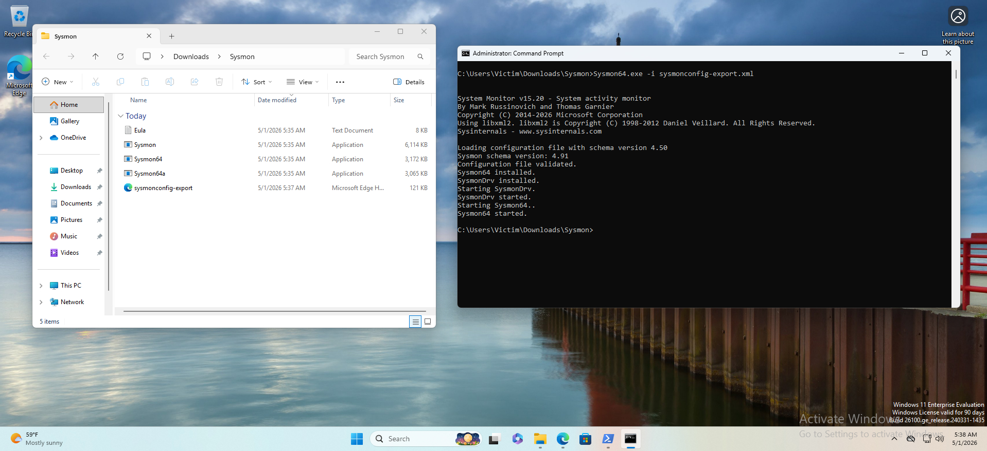Click the Share icon in toolbar
Screen dimensions: 987x451
point(195,82)
